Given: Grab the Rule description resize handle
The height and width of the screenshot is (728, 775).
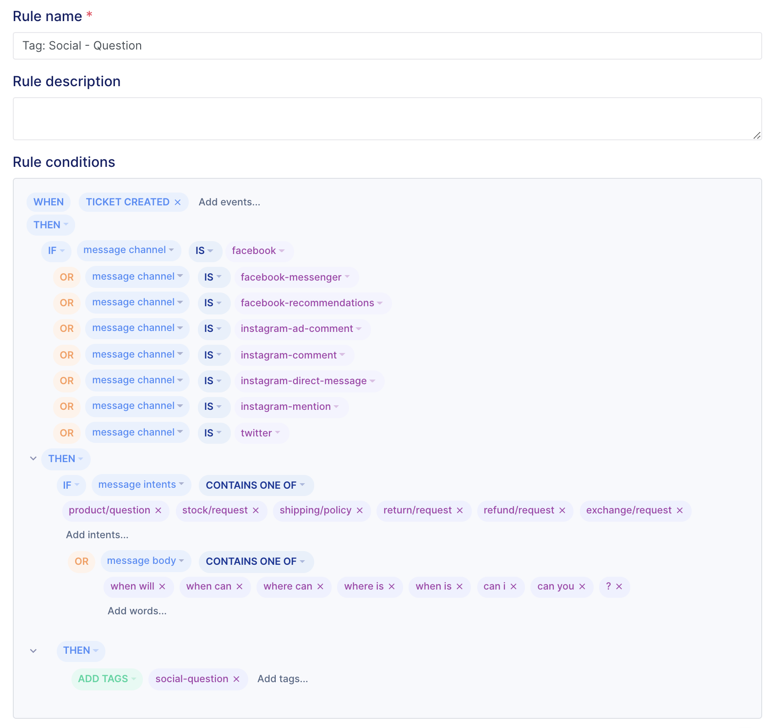Looking at the screenshot, I should 757,136.
